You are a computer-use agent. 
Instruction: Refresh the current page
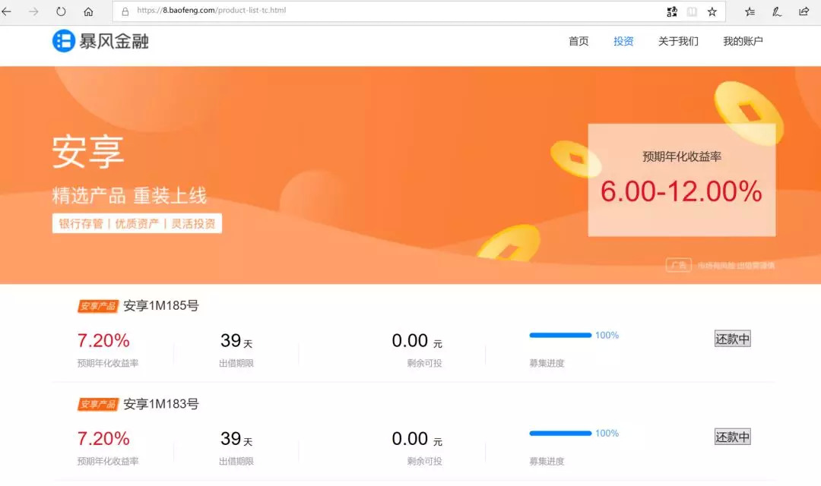pyautogui.click(x=61, y=11)
